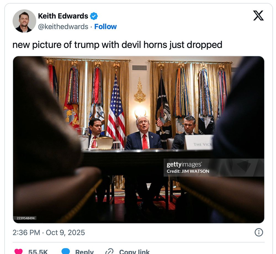Click the THE VICE name placard in photo

(x=199, y=142)
